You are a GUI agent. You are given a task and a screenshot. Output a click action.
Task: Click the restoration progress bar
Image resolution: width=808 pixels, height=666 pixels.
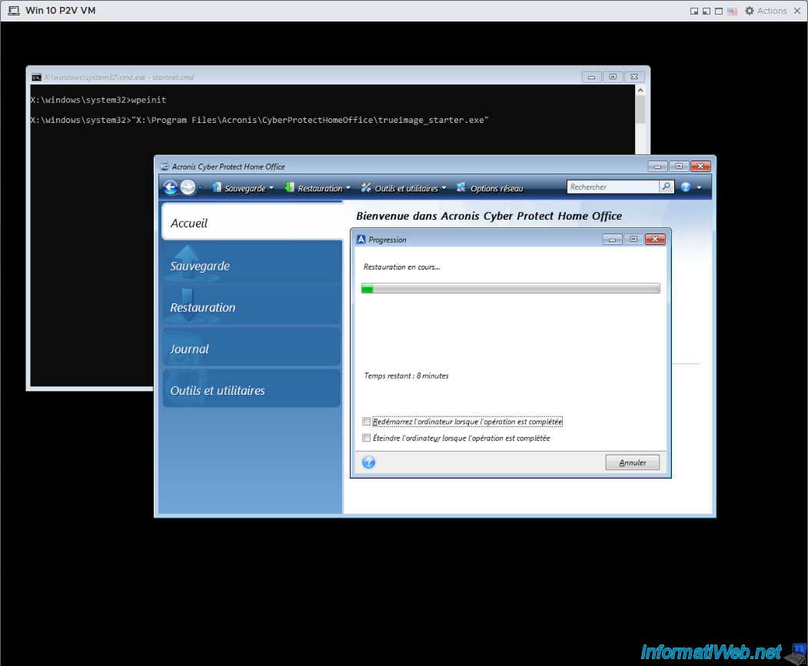(x=510, y=288)
